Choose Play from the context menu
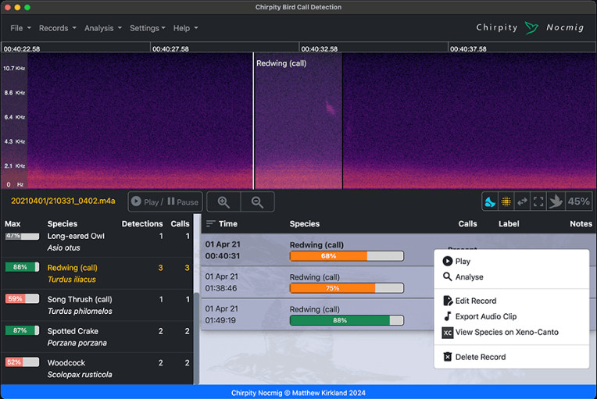This screenshot has height=399, width=597. tap(511, 262)
